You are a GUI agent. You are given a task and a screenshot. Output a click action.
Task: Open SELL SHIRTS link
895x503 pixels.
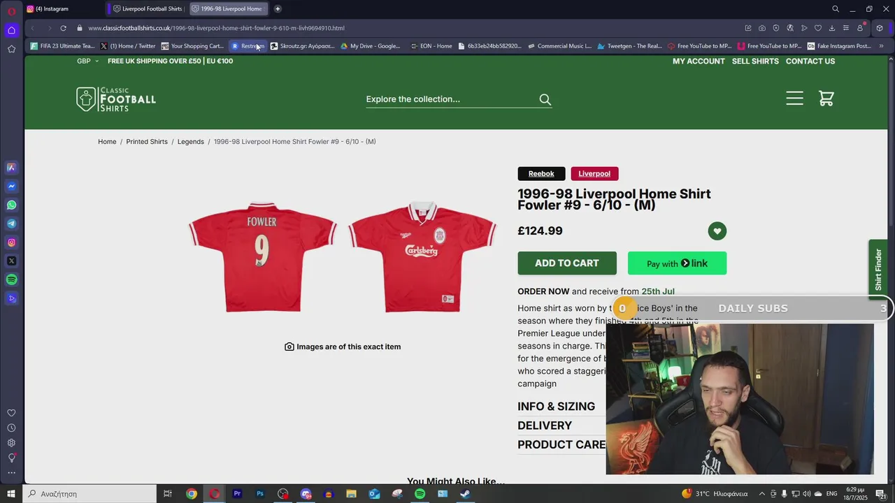pos(755,61)
